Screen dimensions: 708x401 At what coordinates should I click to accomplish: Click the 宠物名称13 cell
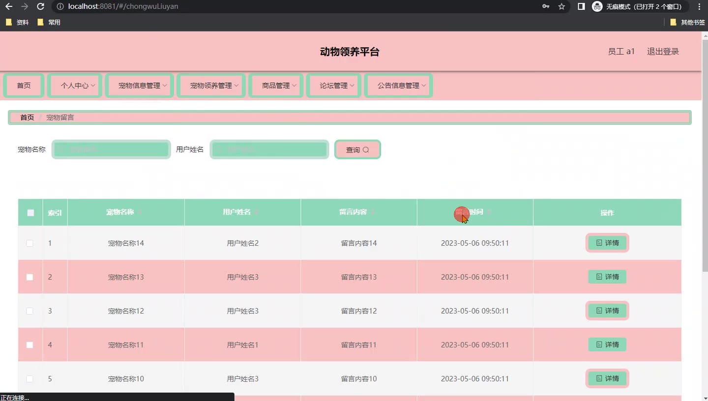[x=126, y=277]
